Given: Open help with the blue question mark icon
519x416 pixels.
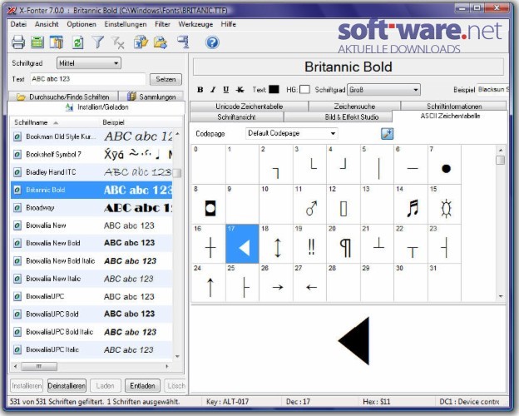Looking at the screenshot, I should click(x=212, y=42).
